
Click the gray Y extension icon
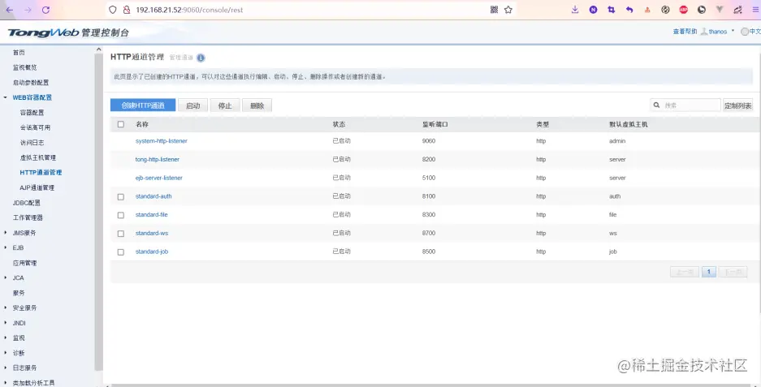[x=720, y=10]
